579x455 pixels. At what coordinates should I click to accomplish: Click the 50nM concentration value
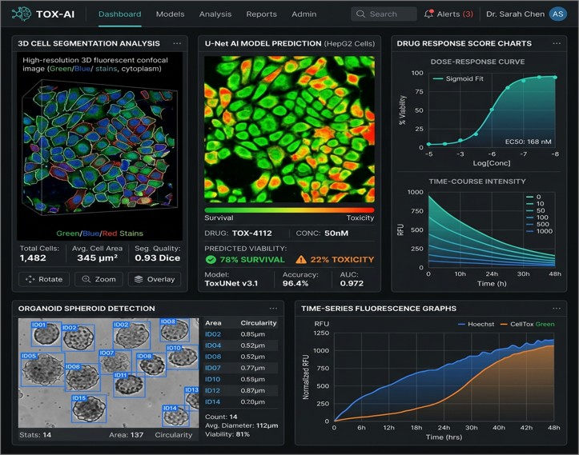(x=336, y=233)
